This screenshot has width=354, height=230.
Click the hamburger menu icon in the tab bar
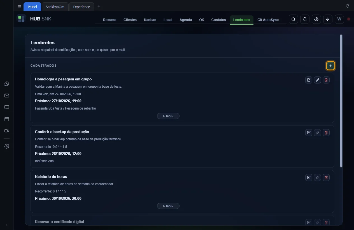pyautogui.click(x=20, y=7)
